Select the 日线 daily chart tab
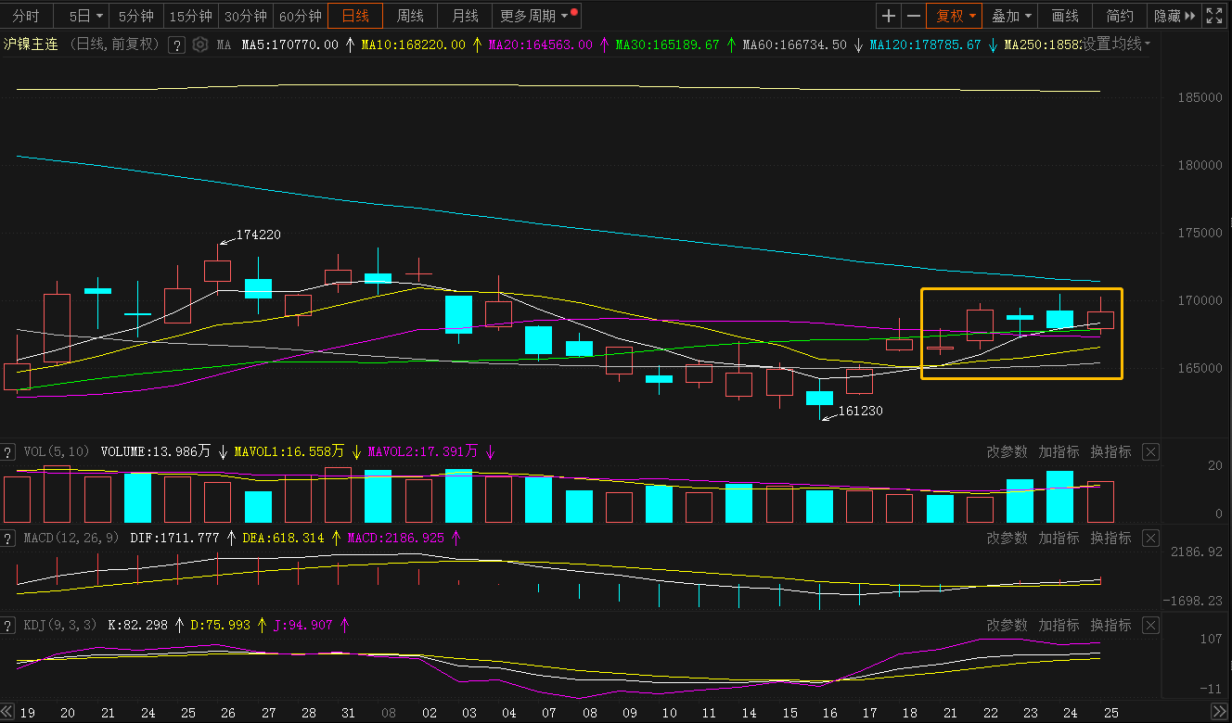1232x723 pixels. point(355,16)
